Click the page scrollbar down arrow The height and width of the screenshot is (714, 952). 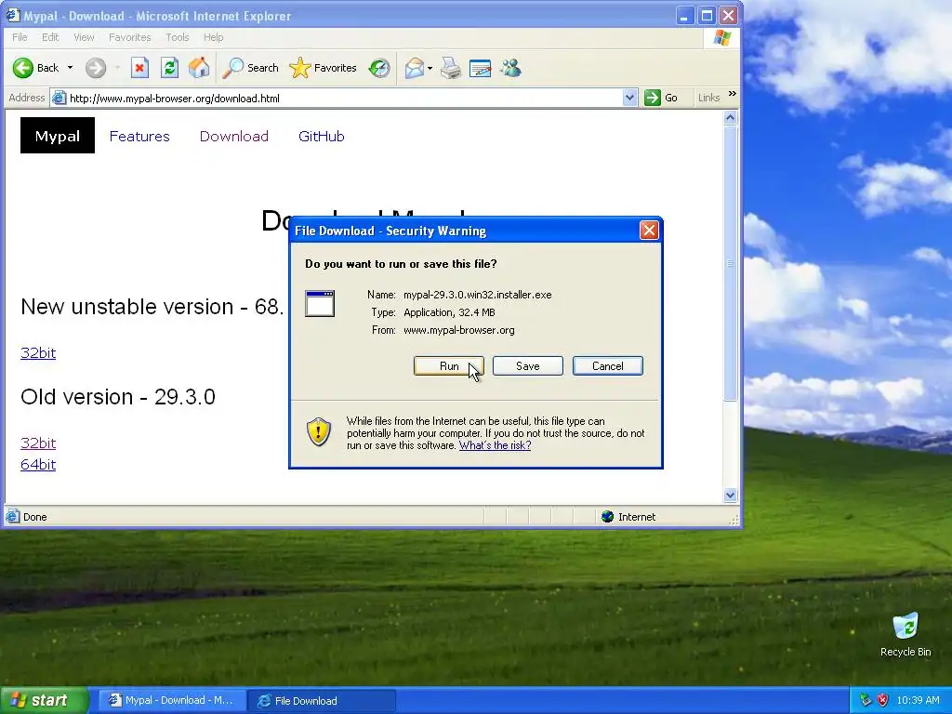pyautogui.click(x=731, y=495)
